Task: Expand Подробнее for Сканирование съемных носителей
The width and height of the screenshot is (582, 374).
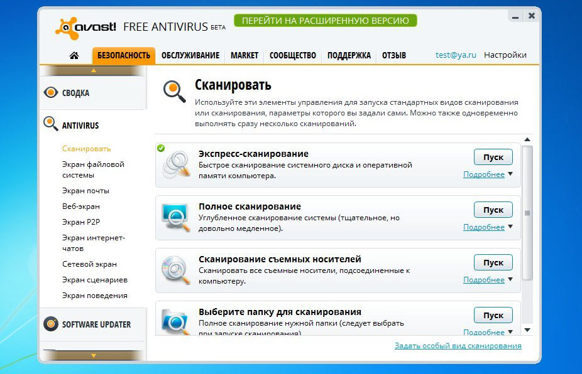Action: pos(488,280)
